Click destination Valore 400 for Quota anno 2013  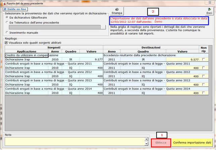click(x=182, y=85)
